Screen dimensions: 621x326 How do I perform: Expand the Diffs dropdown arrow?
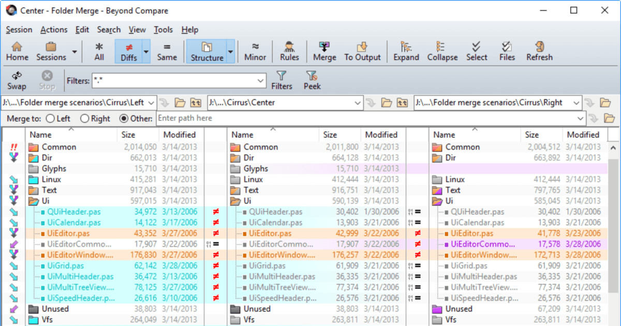click(146, 52)
